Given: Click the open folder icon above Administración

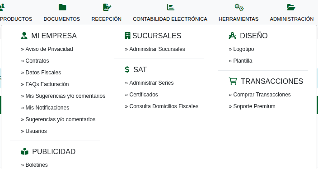Looking at the screenshot, I should (x=291, y=7).
